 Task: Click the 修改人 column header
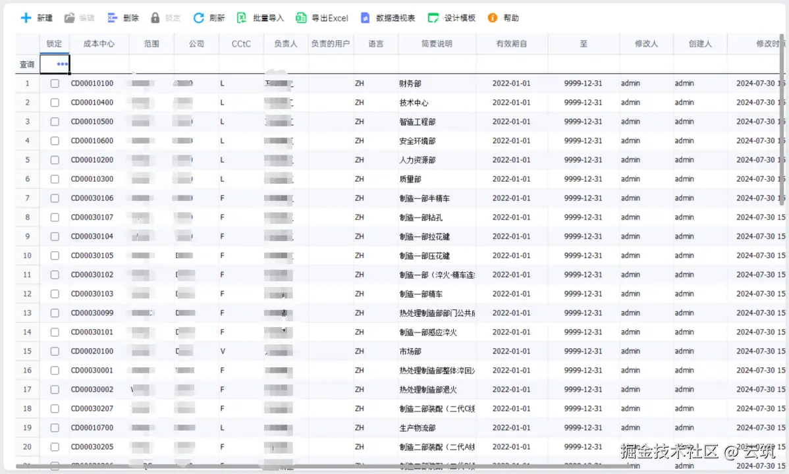pos(646,43)
